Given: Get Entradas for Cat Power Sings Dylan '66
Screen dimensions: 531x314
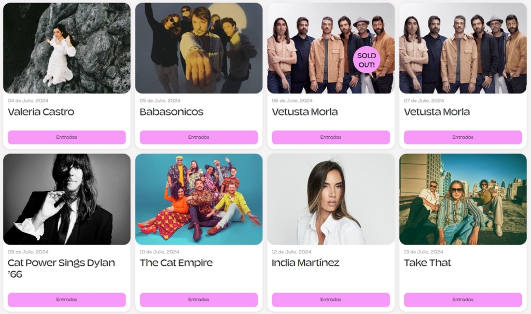Looking at the screenshot, I should pyautogui.click(x=67, y=300).
